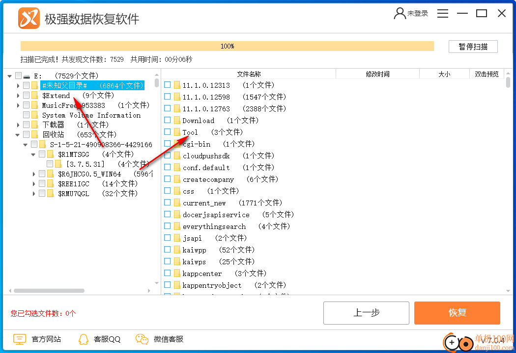
Task: Click folder icon beside everythingsearch
Action: (177, 226)
